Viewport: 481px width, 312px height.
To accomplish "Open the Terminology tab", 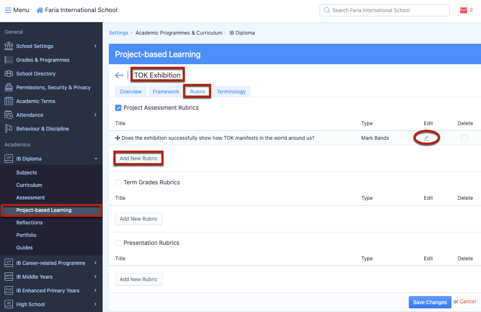I will point(231,91).
